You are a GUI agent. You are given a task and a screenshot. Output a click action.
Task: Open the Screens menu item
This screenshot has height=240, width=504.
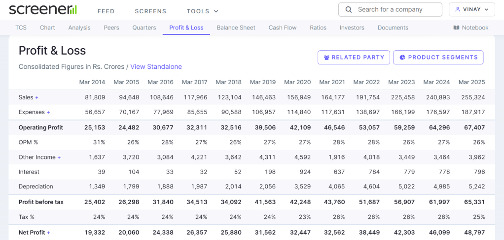pos(150,11)
